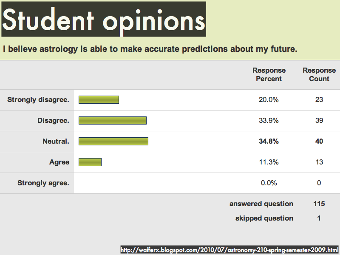Select the Neutral row label
This screenshot has width=340, height=255.
pyautogui.click(x=56, y=141)
